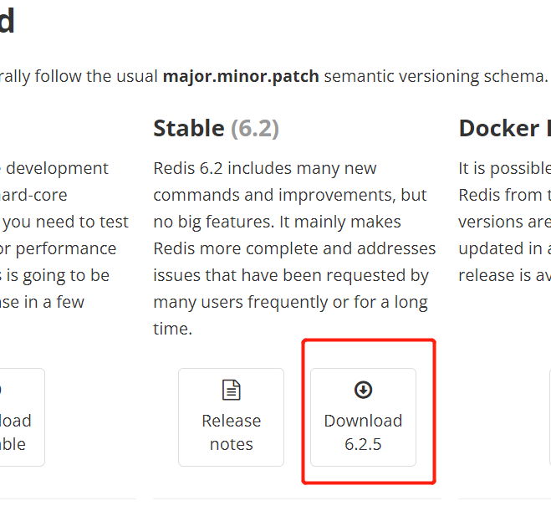Click the large page title letter at top left
This screenshot has height=511, width=551.
7,22
